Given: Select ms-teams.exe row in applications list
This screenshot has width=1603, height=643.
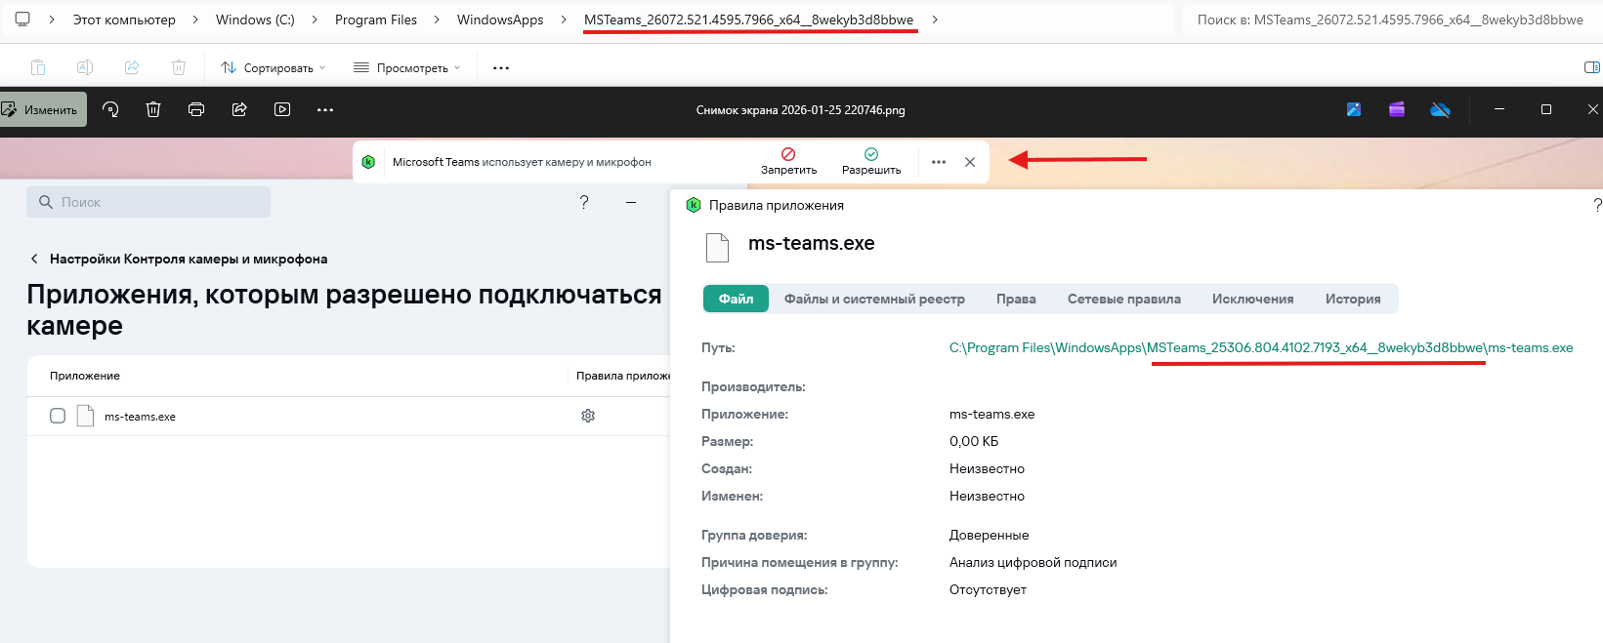Looking at the screenshot, I should 348,416.
